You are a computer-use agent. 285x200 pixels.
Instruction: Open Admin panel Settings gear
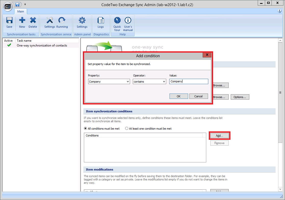82,22
